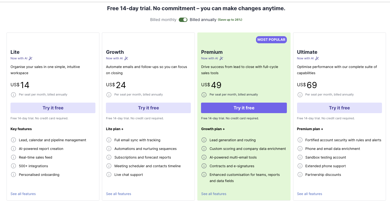This screenshot has height=204, width=390.
Task: Click info icon beside Contracts and e-signatures
Action: pos(204,166)
